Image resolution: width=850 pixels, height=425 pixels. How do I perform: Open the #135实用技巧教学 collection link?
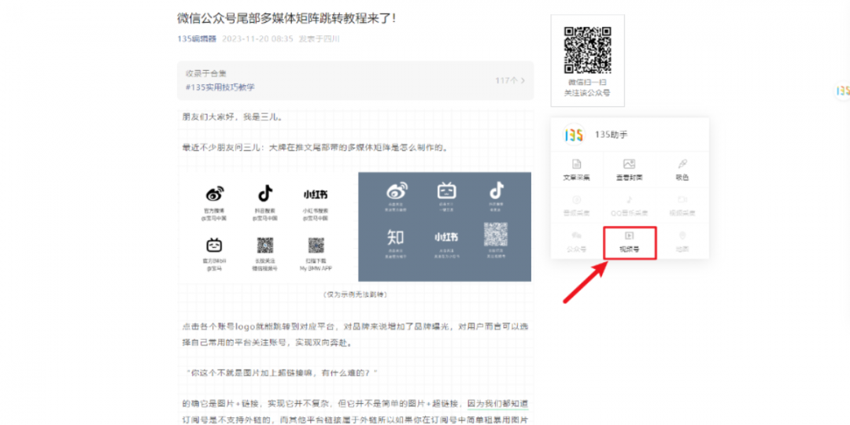pos(220,87)
